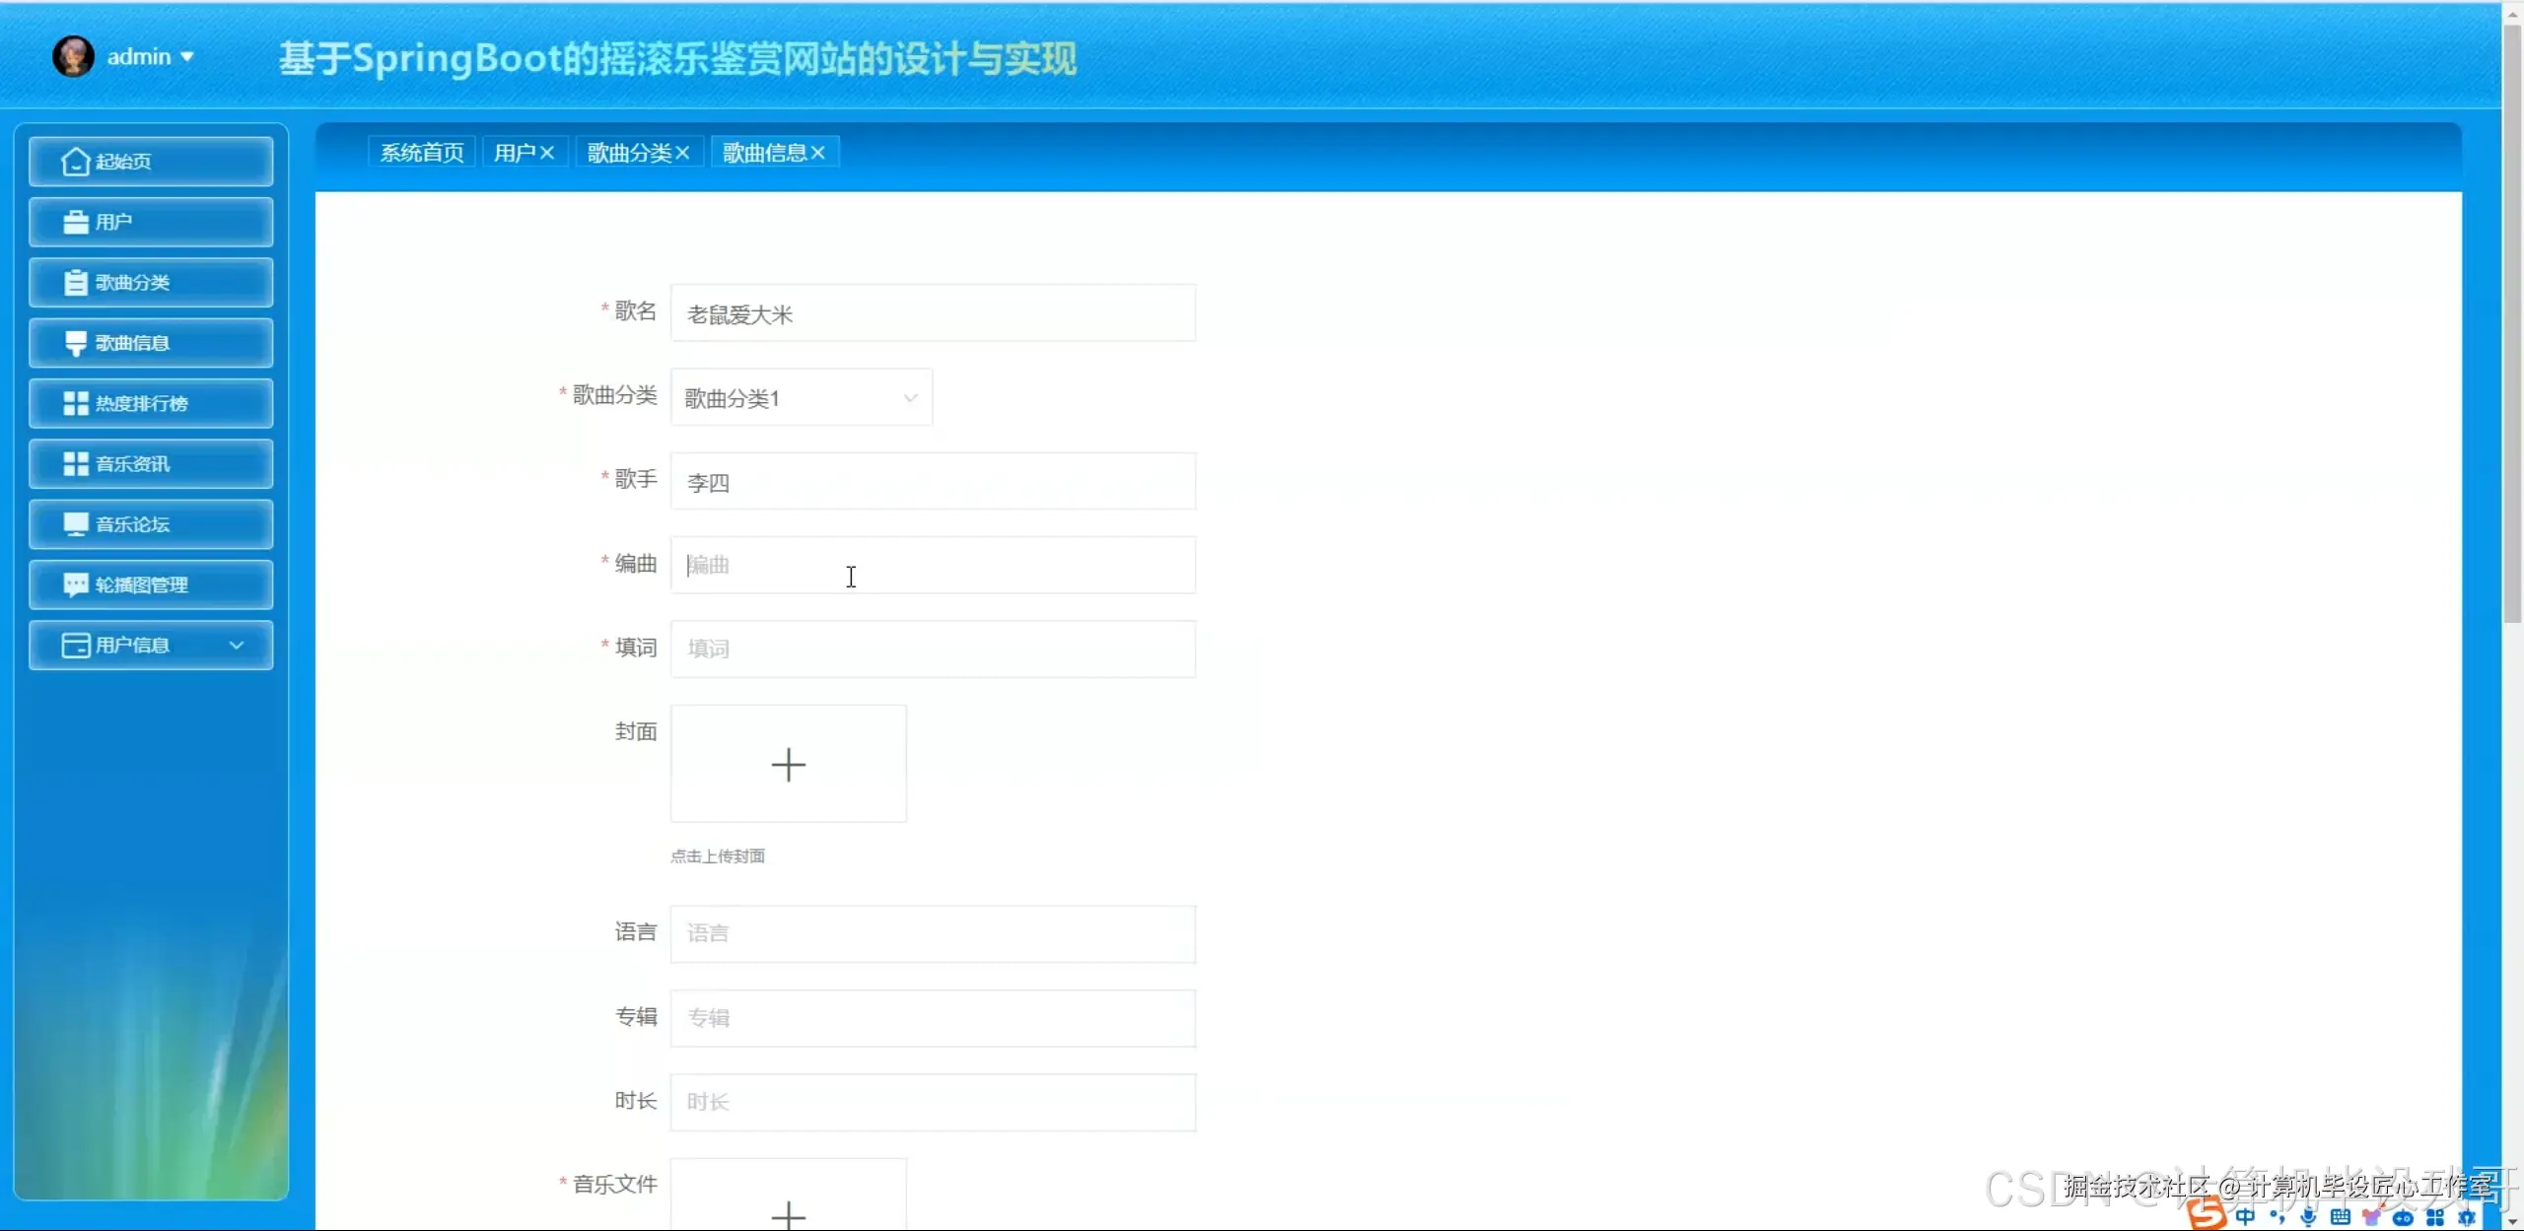Expand the 用户信息 sidebar section

(150, 645)
